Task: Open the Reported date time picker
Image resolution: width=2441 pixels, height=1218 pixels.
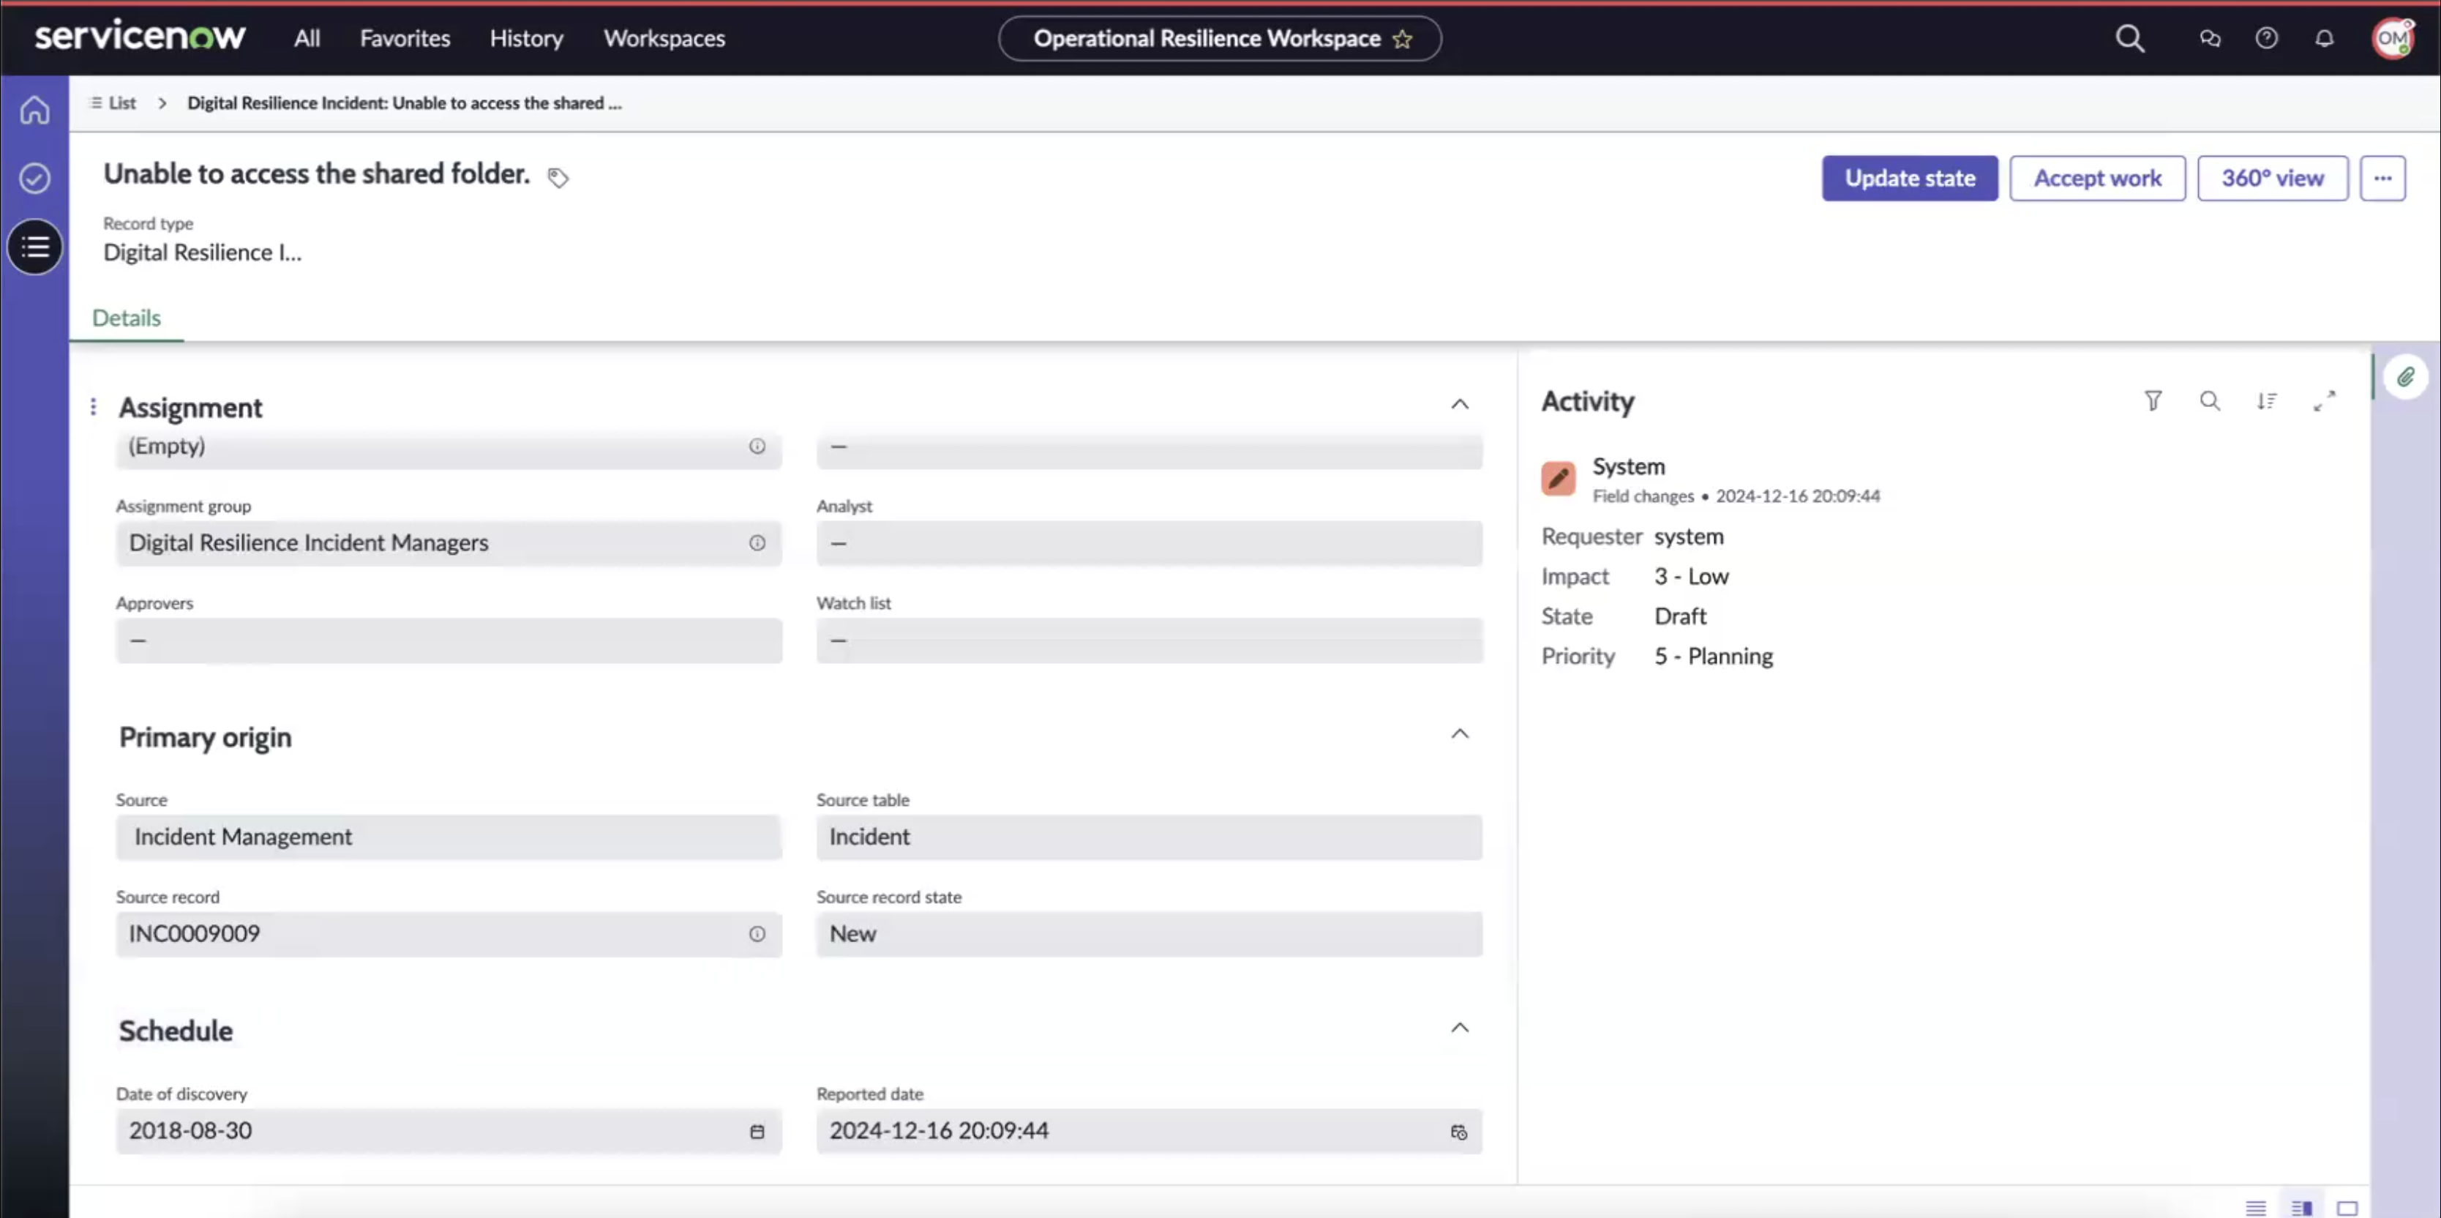Action: pyautogui.click(x=1458, y=1132)
